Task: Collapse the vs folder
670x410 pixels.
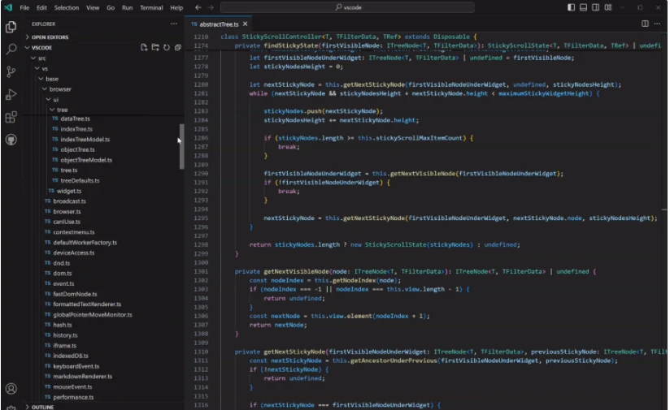Action: point(45,68)
